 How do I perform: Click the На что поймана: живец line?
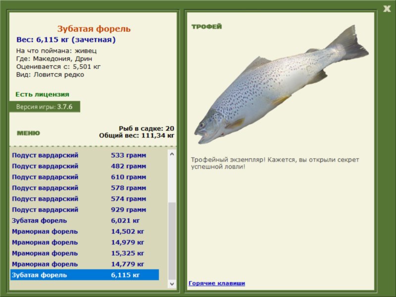pyautogui.click(x=56, y=51)
